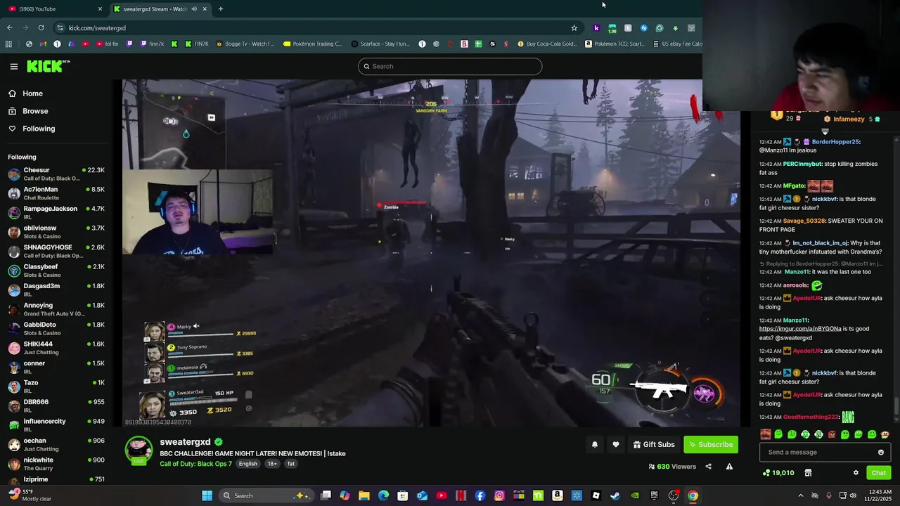The width and height of the screenshot is (900, 506).
Task: Open a new browser tab
Action: point(220,9)
